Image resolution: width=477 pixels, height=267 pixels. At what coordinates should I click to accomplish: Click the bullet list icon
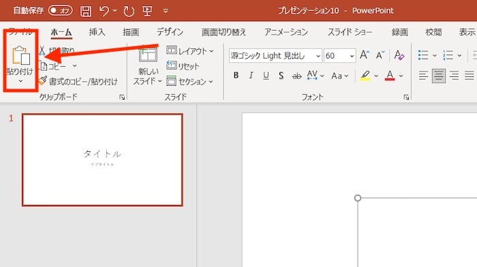(423, 55)
